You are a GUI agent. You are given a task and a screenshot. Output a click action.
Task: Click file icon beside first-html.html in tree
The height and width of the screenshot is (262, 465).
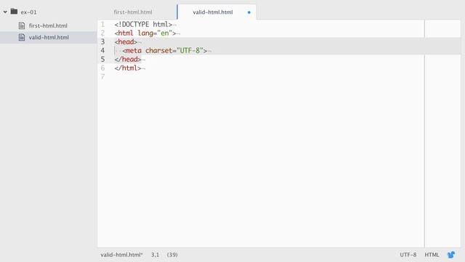[22, 25]
